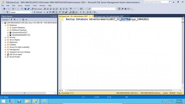Click Comment out selected lines icon

(80, 12)
